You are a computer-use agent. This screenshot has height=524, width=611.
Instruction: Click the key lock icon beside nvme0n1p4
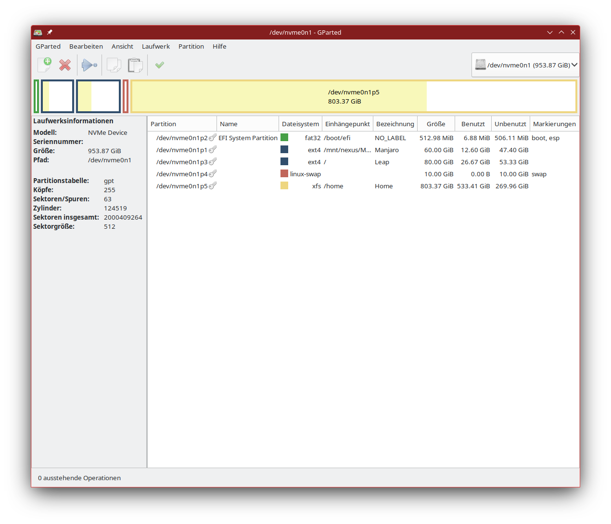click(x=213, y=174)
